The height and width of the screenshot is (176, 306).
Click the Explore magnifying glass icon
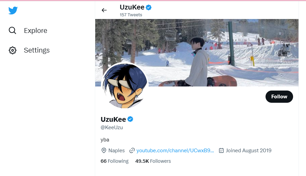pyautogui.click(x=13, y=31)
